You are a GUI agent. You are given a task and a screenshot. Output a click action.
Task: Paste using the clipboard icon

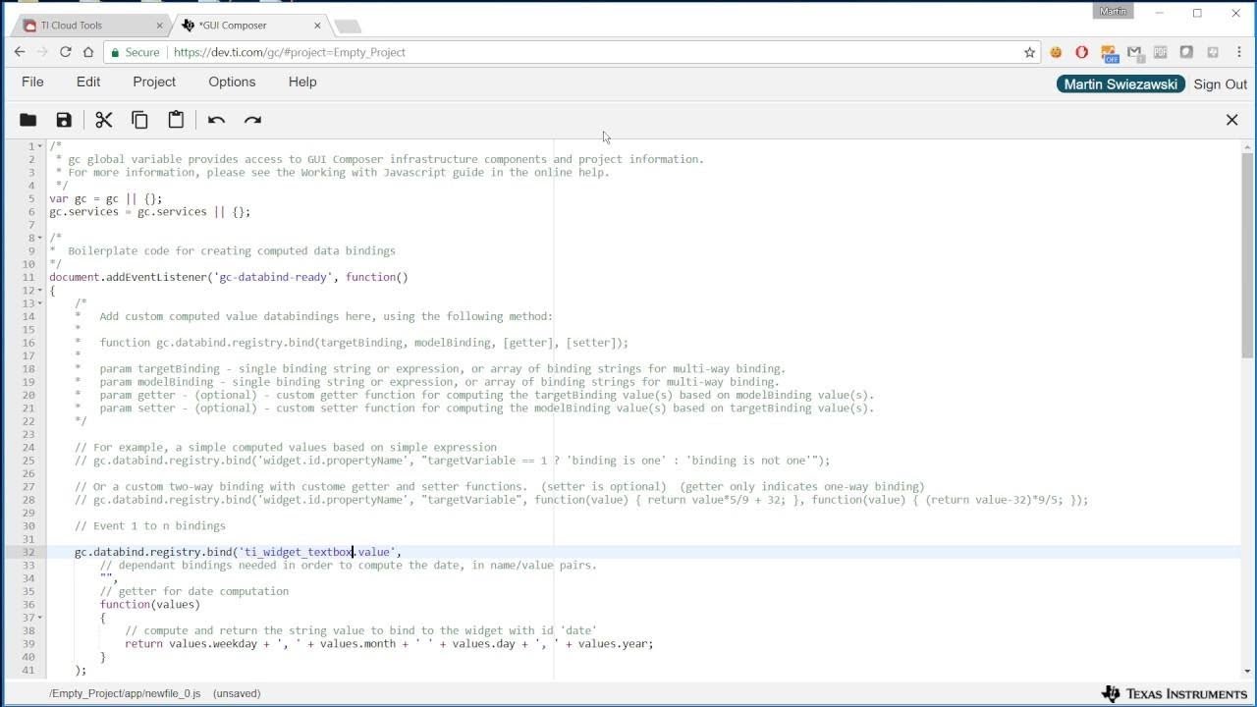pos(176,120)
